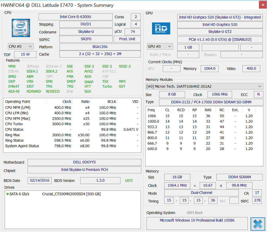Image resolution: width=267 pixels, height=232 pixels.
Task: Click the Video clock value 400.0
Action: coord(251,69)
